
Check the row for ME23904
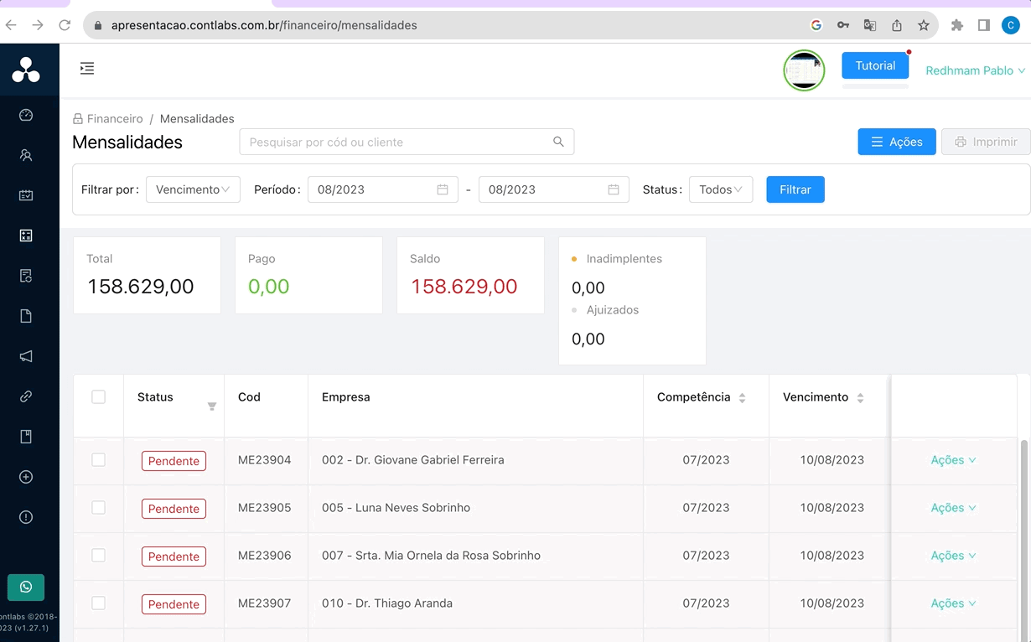click(99, 460)
